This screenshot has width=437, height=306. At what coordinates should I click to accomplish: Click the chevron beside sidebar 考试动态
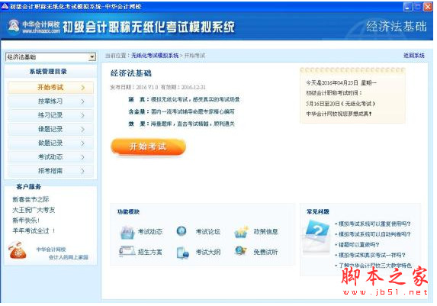coord(83,157)
